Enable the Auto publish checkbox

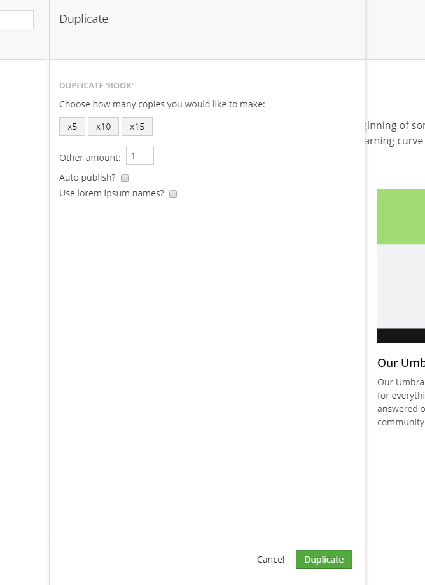125,178
